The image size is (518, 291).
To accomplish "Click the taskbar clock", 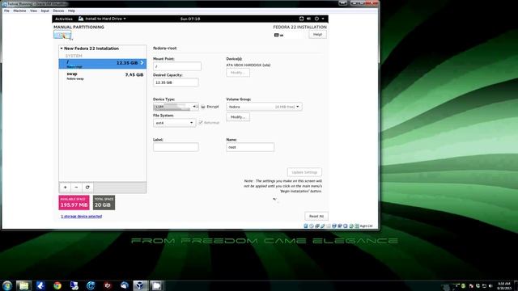I will (504, 286).
